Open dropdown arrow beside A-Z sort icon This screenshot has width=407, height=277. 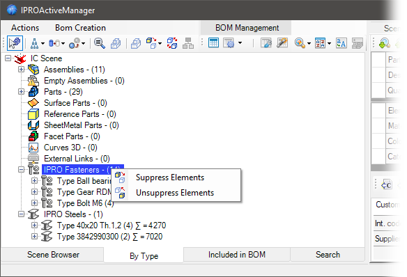(x=329, y=44)
